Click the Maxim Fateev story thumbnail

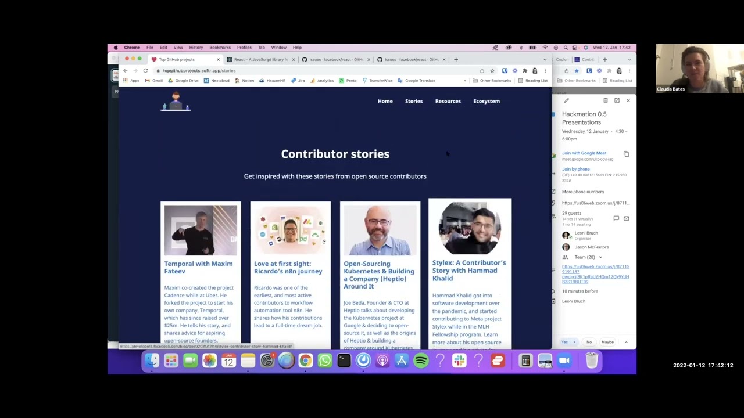201,229
